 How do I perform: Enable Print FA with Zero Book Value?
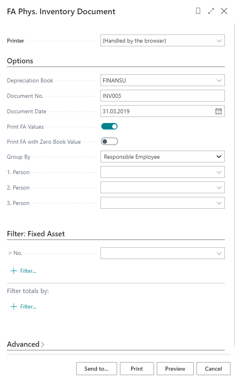[109, 142]
